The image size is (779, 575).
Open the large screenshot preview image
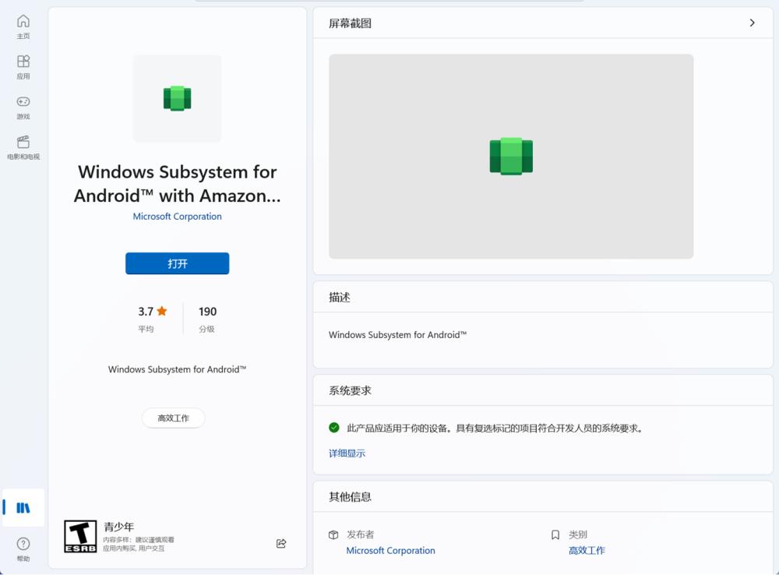pyautogui.click(x=511, y=156)
